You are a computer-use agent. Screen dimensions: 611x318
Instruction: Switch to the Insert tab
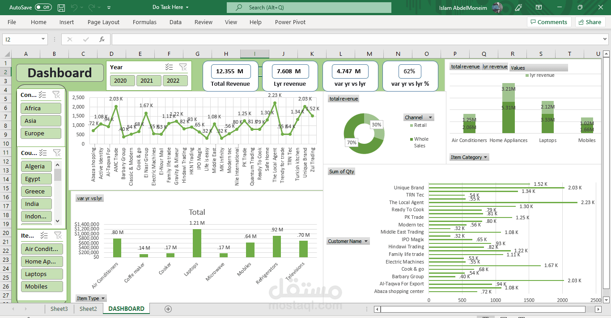(67, 22)
